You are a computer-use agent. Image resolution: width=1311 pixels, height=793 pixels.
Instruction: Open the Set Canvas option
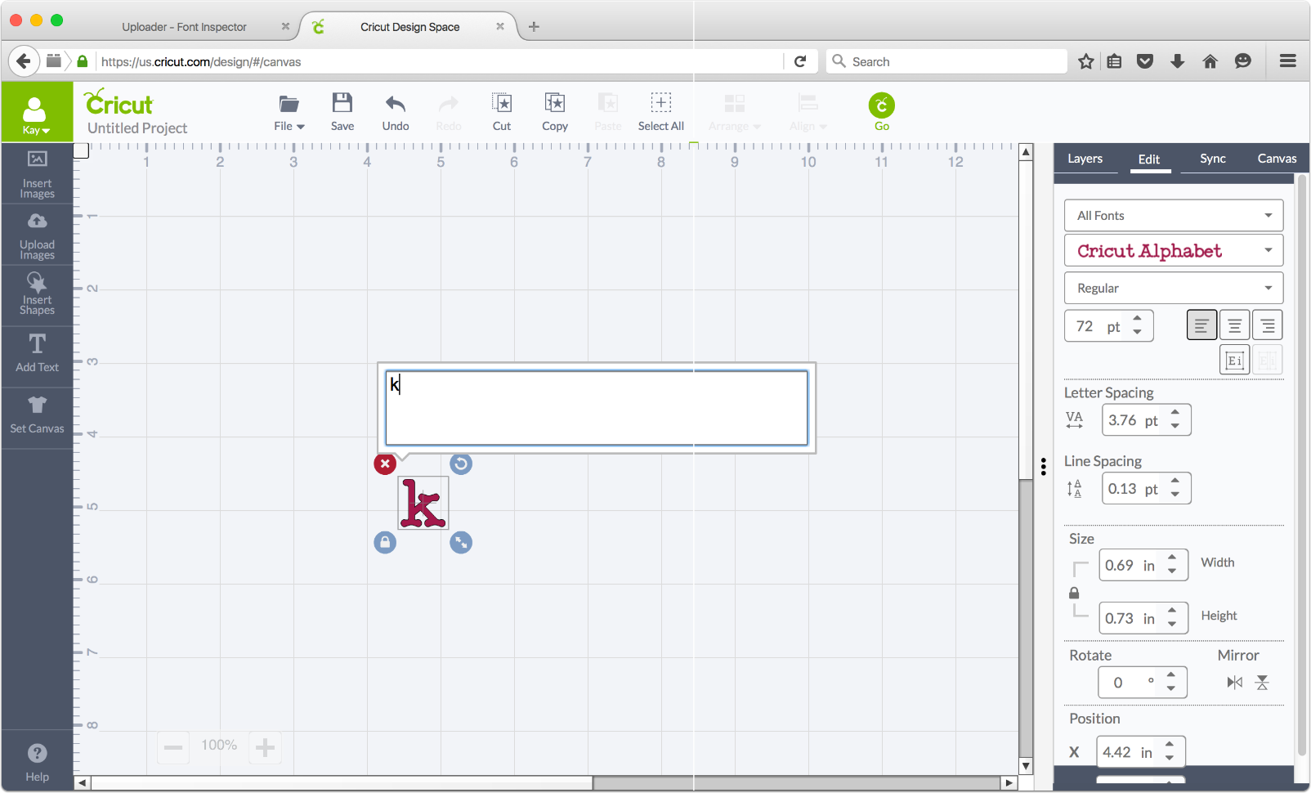(x=37, y=415)
